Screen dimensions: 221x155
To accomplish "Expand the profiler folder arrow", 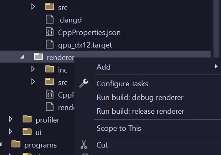I will [x=10, y=119].
